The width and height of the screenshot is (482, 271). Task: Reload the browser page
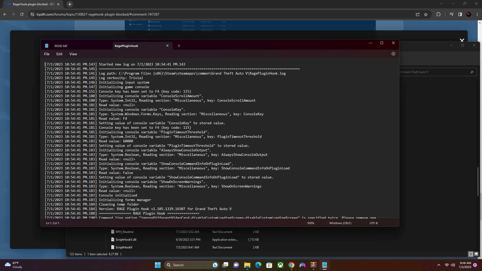22,14
